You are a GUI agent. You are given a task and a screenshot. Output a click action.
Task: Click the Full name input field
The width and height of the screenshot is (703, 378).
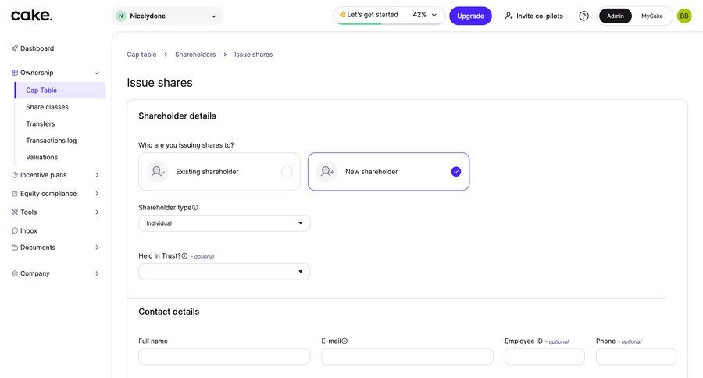pyautogui.click(x=224, y=357)
